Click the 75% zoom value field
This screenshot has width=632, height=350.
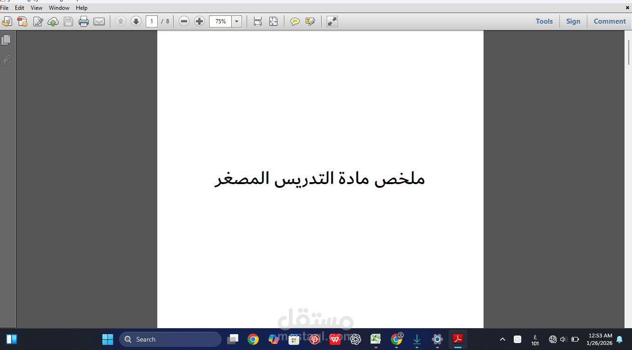tap(221, 21)
